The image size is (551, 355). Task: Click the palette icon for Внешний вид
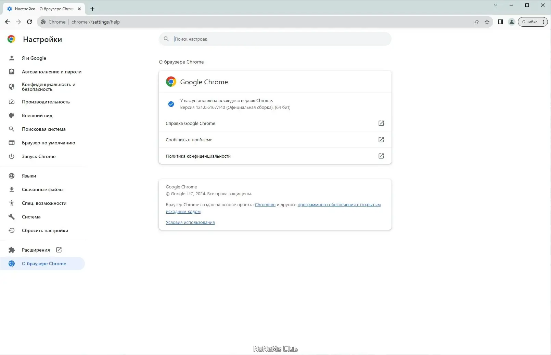pos(12,115)
